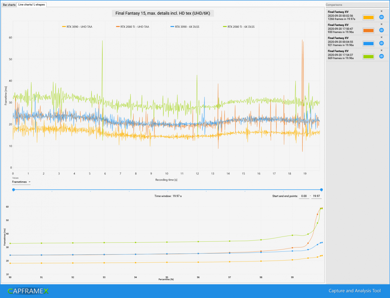The image size is (390, 298).
Task: Click the left time window slider handle
Action: tap(13, 190)
